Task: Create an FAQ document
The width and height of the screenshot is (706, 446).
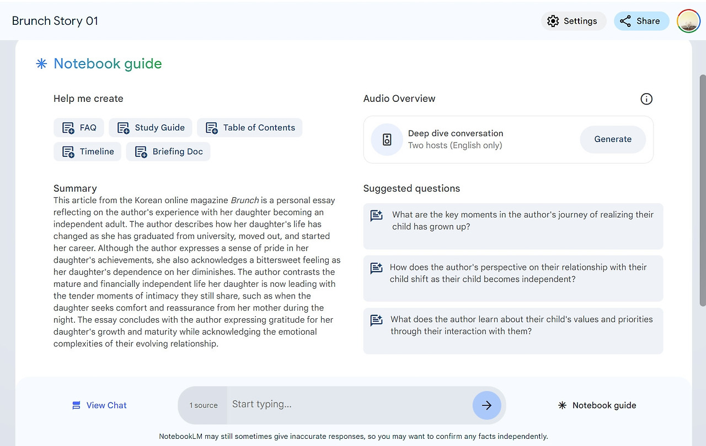Action: 79,128
